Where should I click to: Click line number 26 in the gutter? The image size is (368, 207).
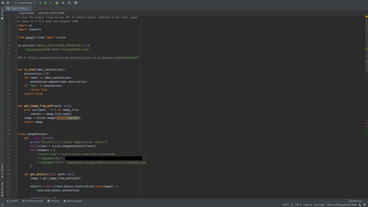[x=8, y=118]
